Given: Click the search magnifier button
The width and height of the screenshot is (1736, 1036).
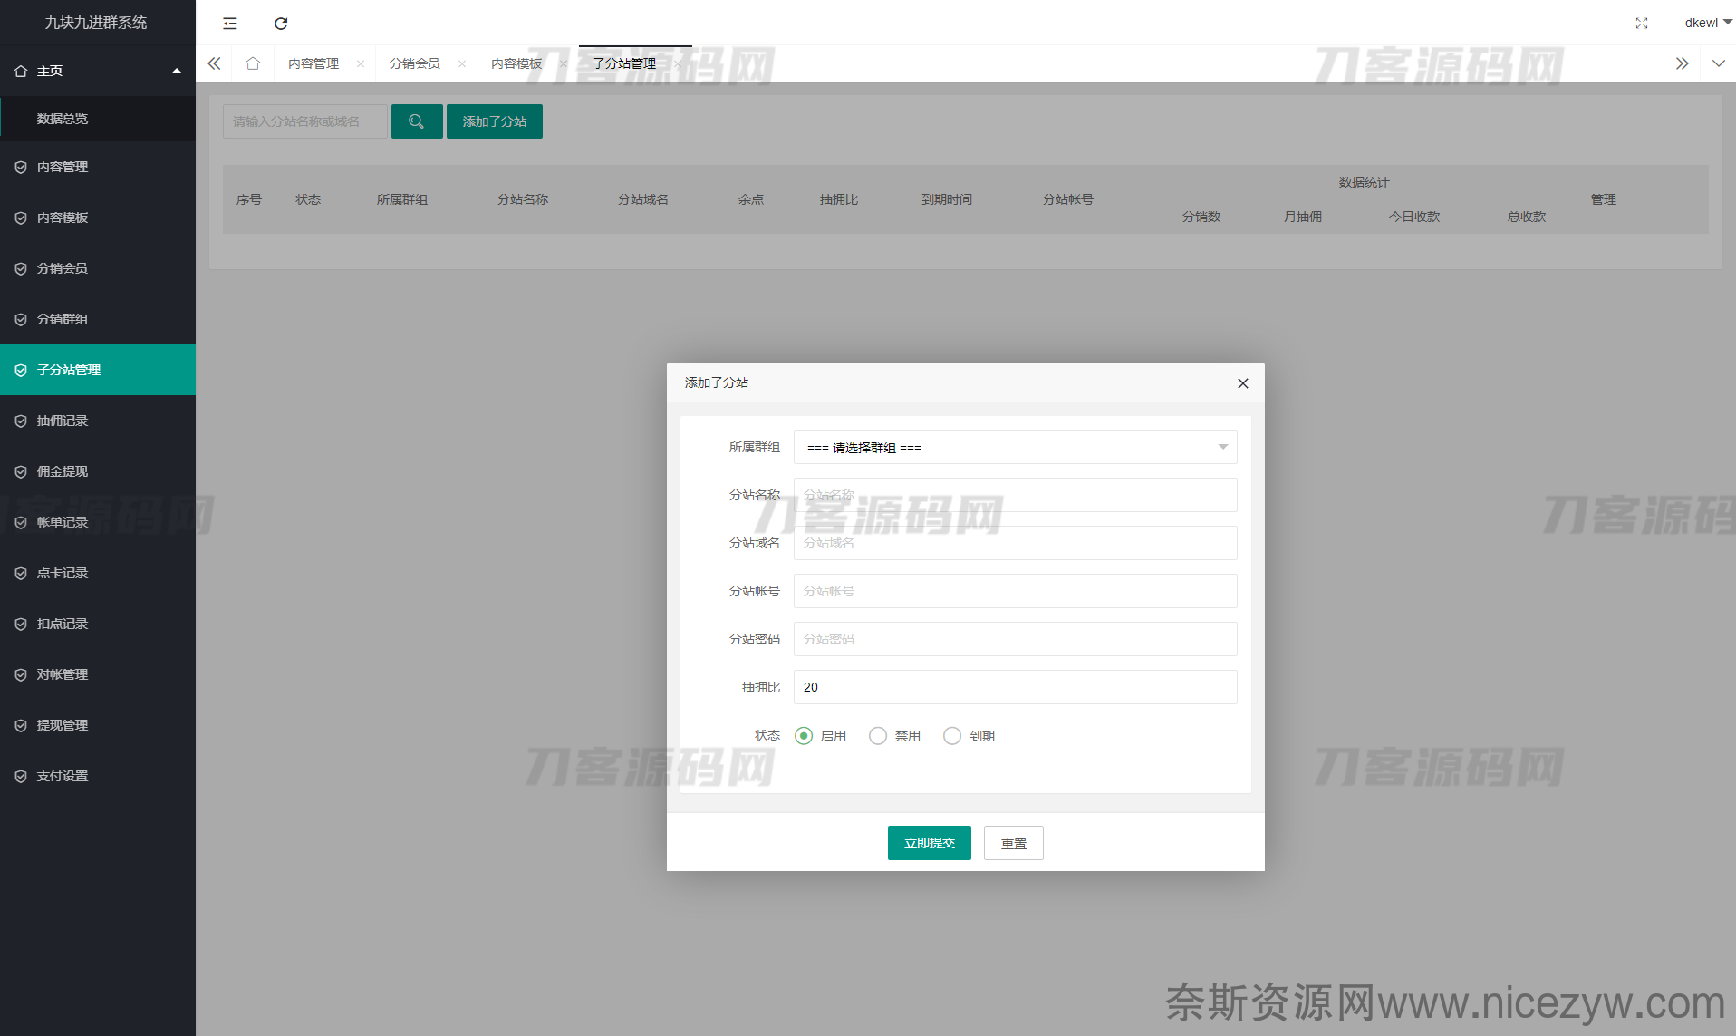Looking at the screenshot, I should (x=417, y=121).
